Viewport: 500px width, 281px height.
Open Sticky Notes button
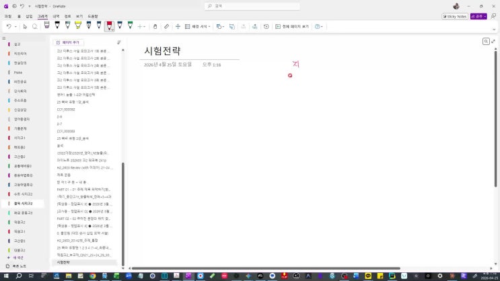click(455, 16)
